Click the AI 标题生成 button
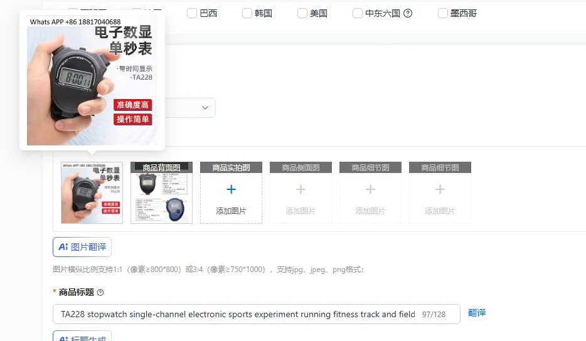 click(82, 336)
